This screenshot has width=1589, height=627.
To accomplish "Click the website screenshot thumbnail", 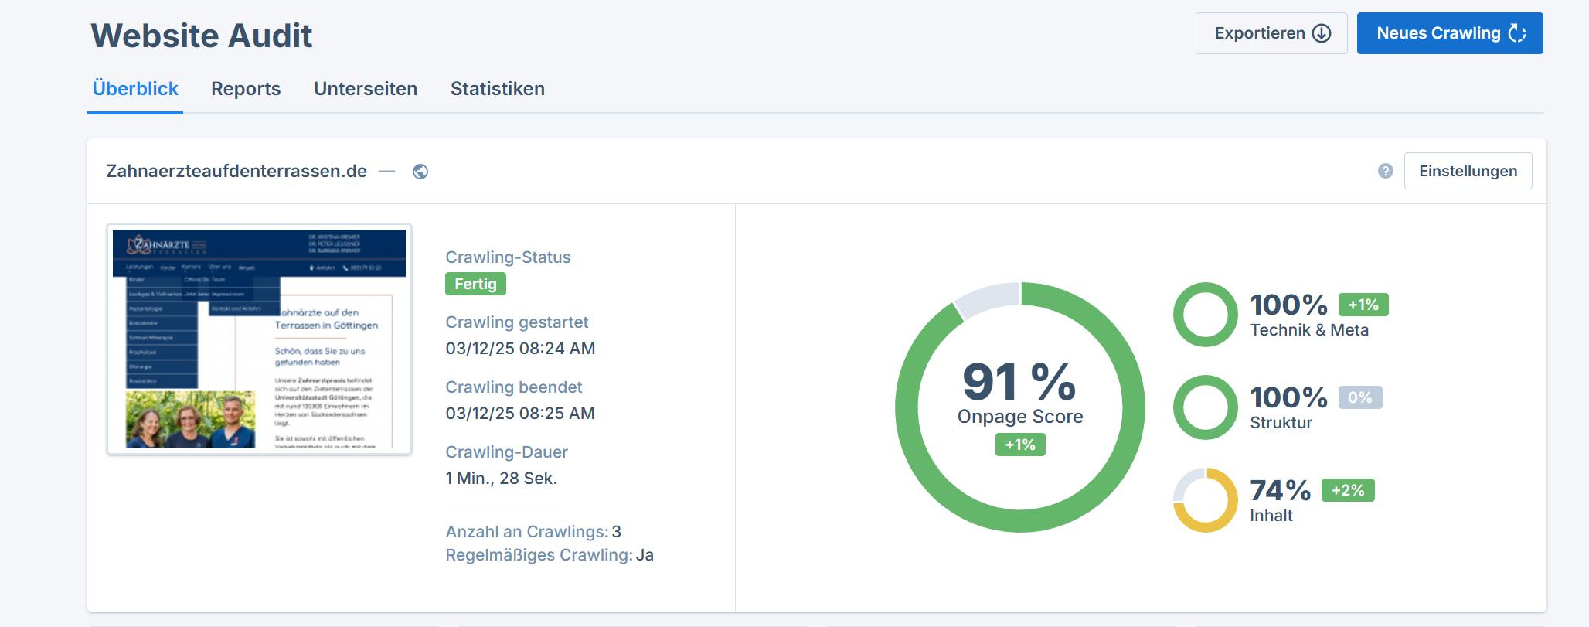I will click(x=259, y=339).
